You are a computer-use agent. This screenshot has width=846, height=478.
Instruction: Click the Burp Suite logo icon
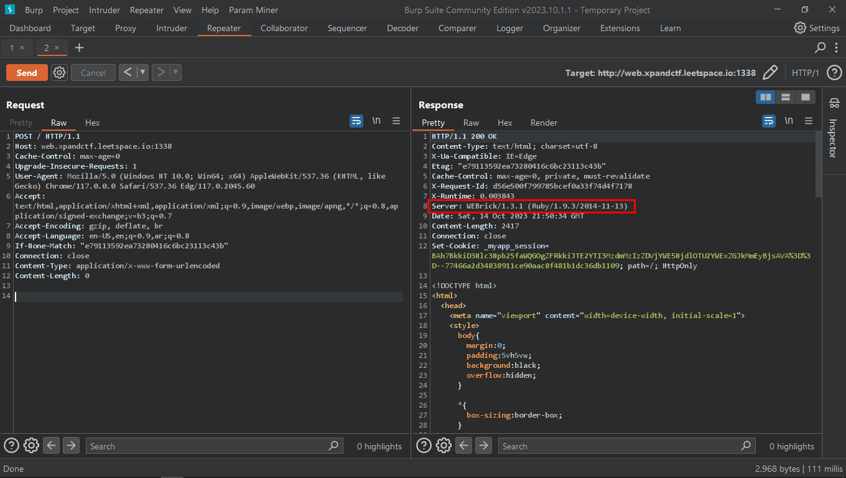pyautogui.click(x=10, y=10)
